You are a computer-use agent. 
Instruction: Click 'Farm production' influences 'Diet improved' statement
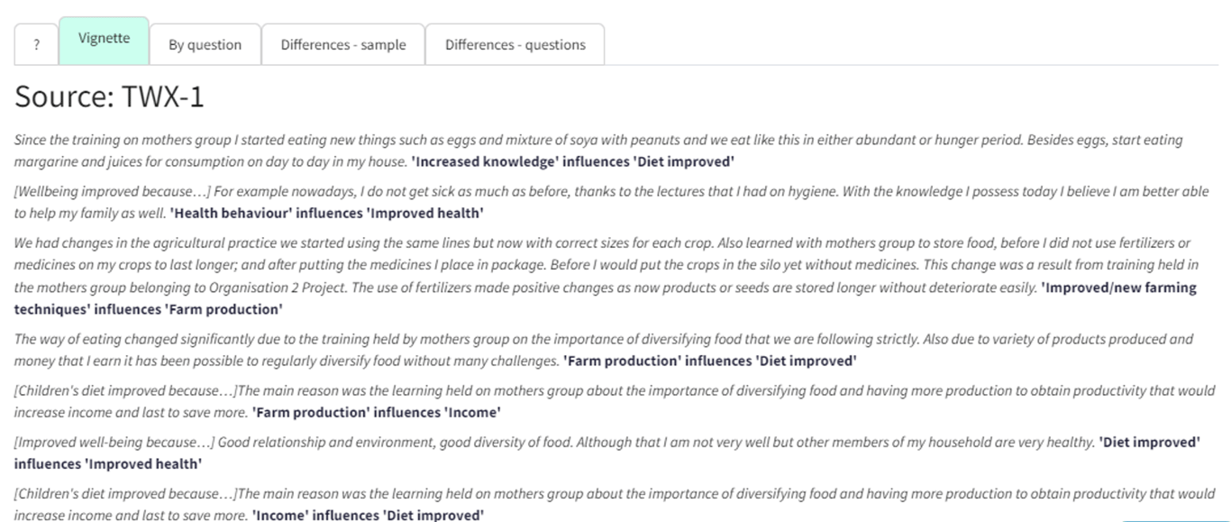709,361
